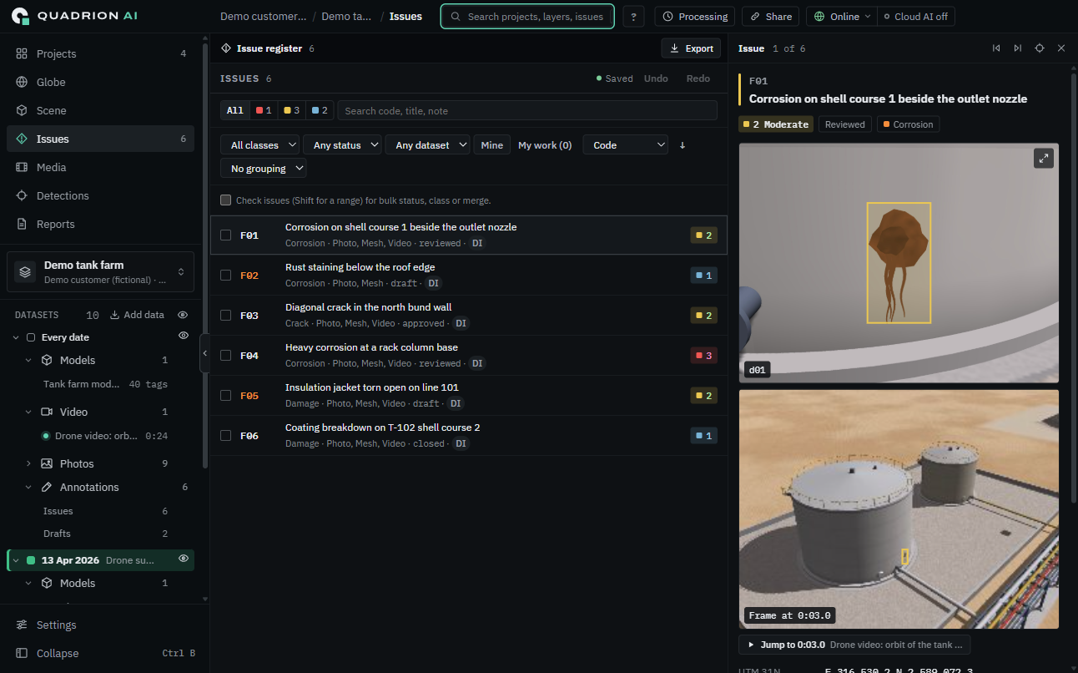
Task: Tick the checkbox for issue F01
Action: point(225,235)
